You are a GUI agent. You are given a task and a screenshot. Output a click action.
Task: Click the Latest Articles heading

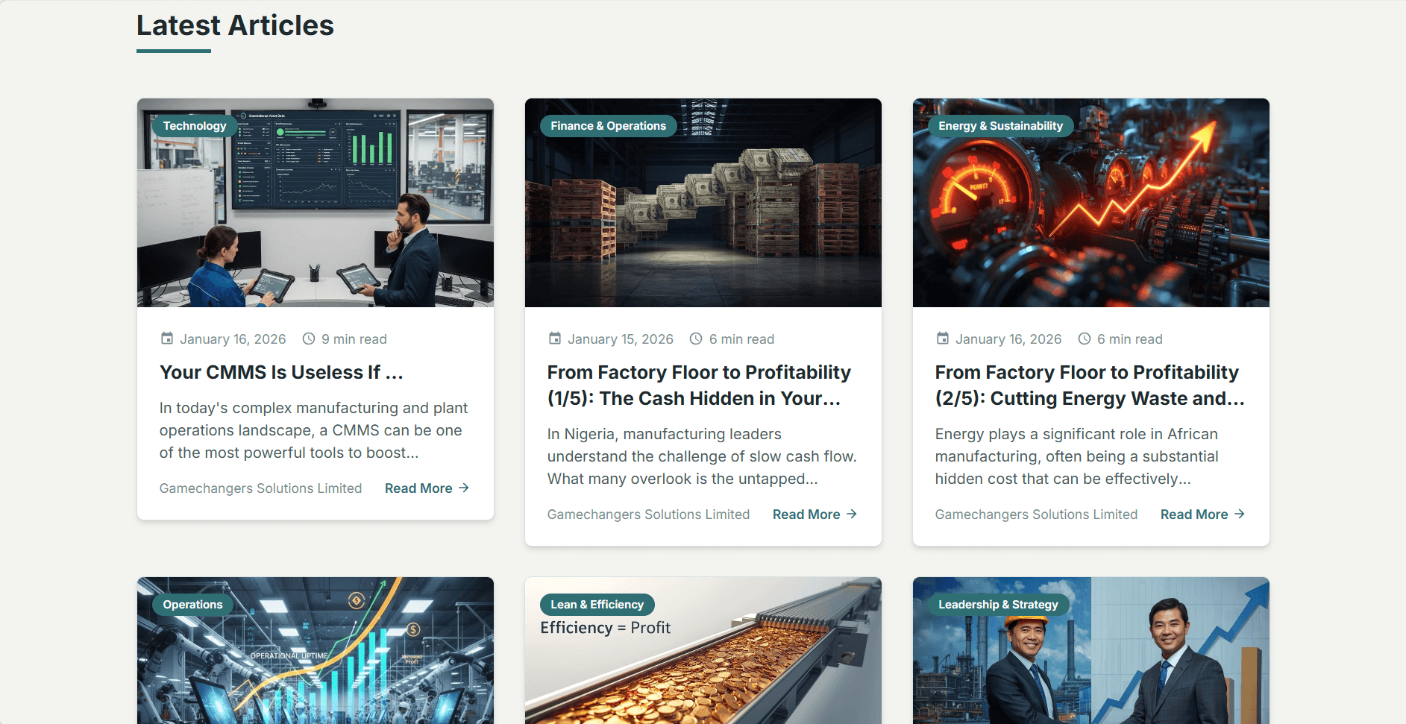coord(235,25)
